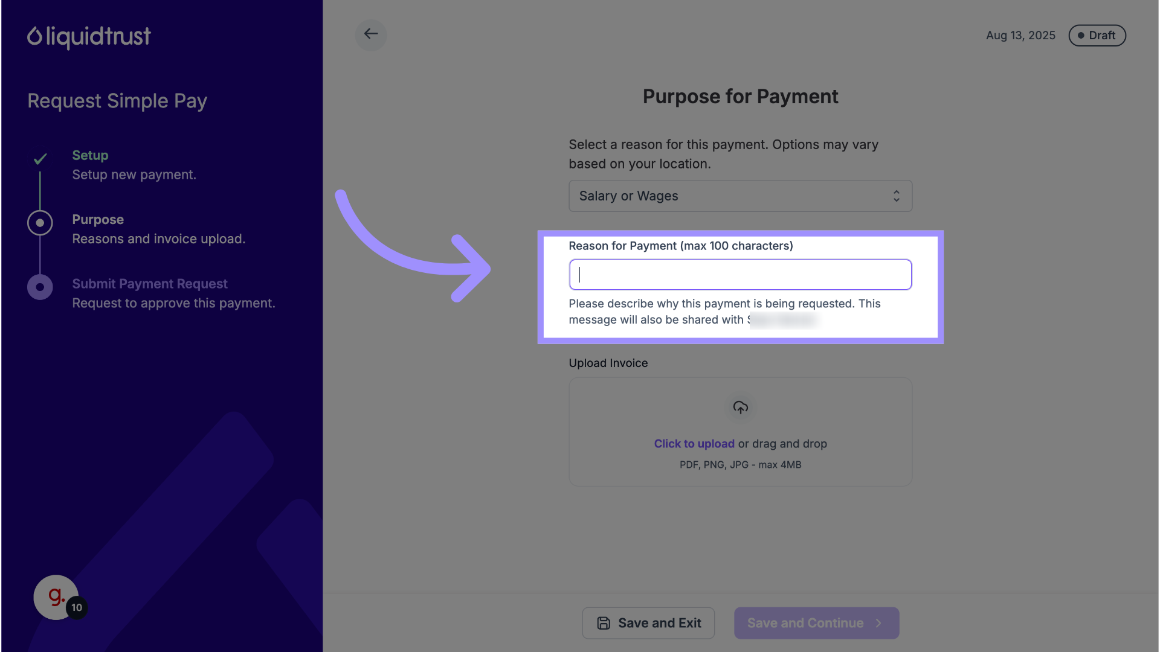Click the dropdown up-down chevron arrows
The width and height of the screenshot is (1160, 652).
pyautogui.click(x=897, y=196)
